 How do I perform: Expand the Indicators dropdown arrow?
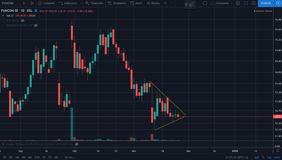point(81,3)
